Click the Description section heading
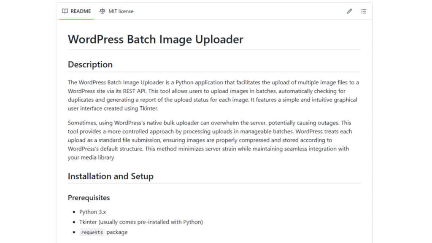 [x=90, y=65]
